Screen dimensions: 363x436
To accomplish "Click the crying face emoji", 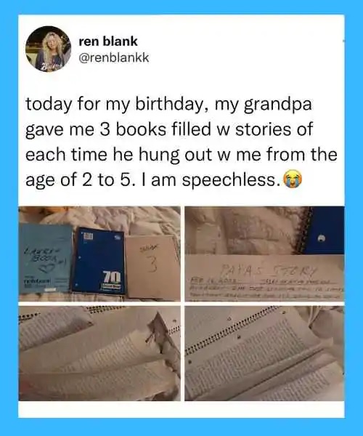I will point(292,180).
